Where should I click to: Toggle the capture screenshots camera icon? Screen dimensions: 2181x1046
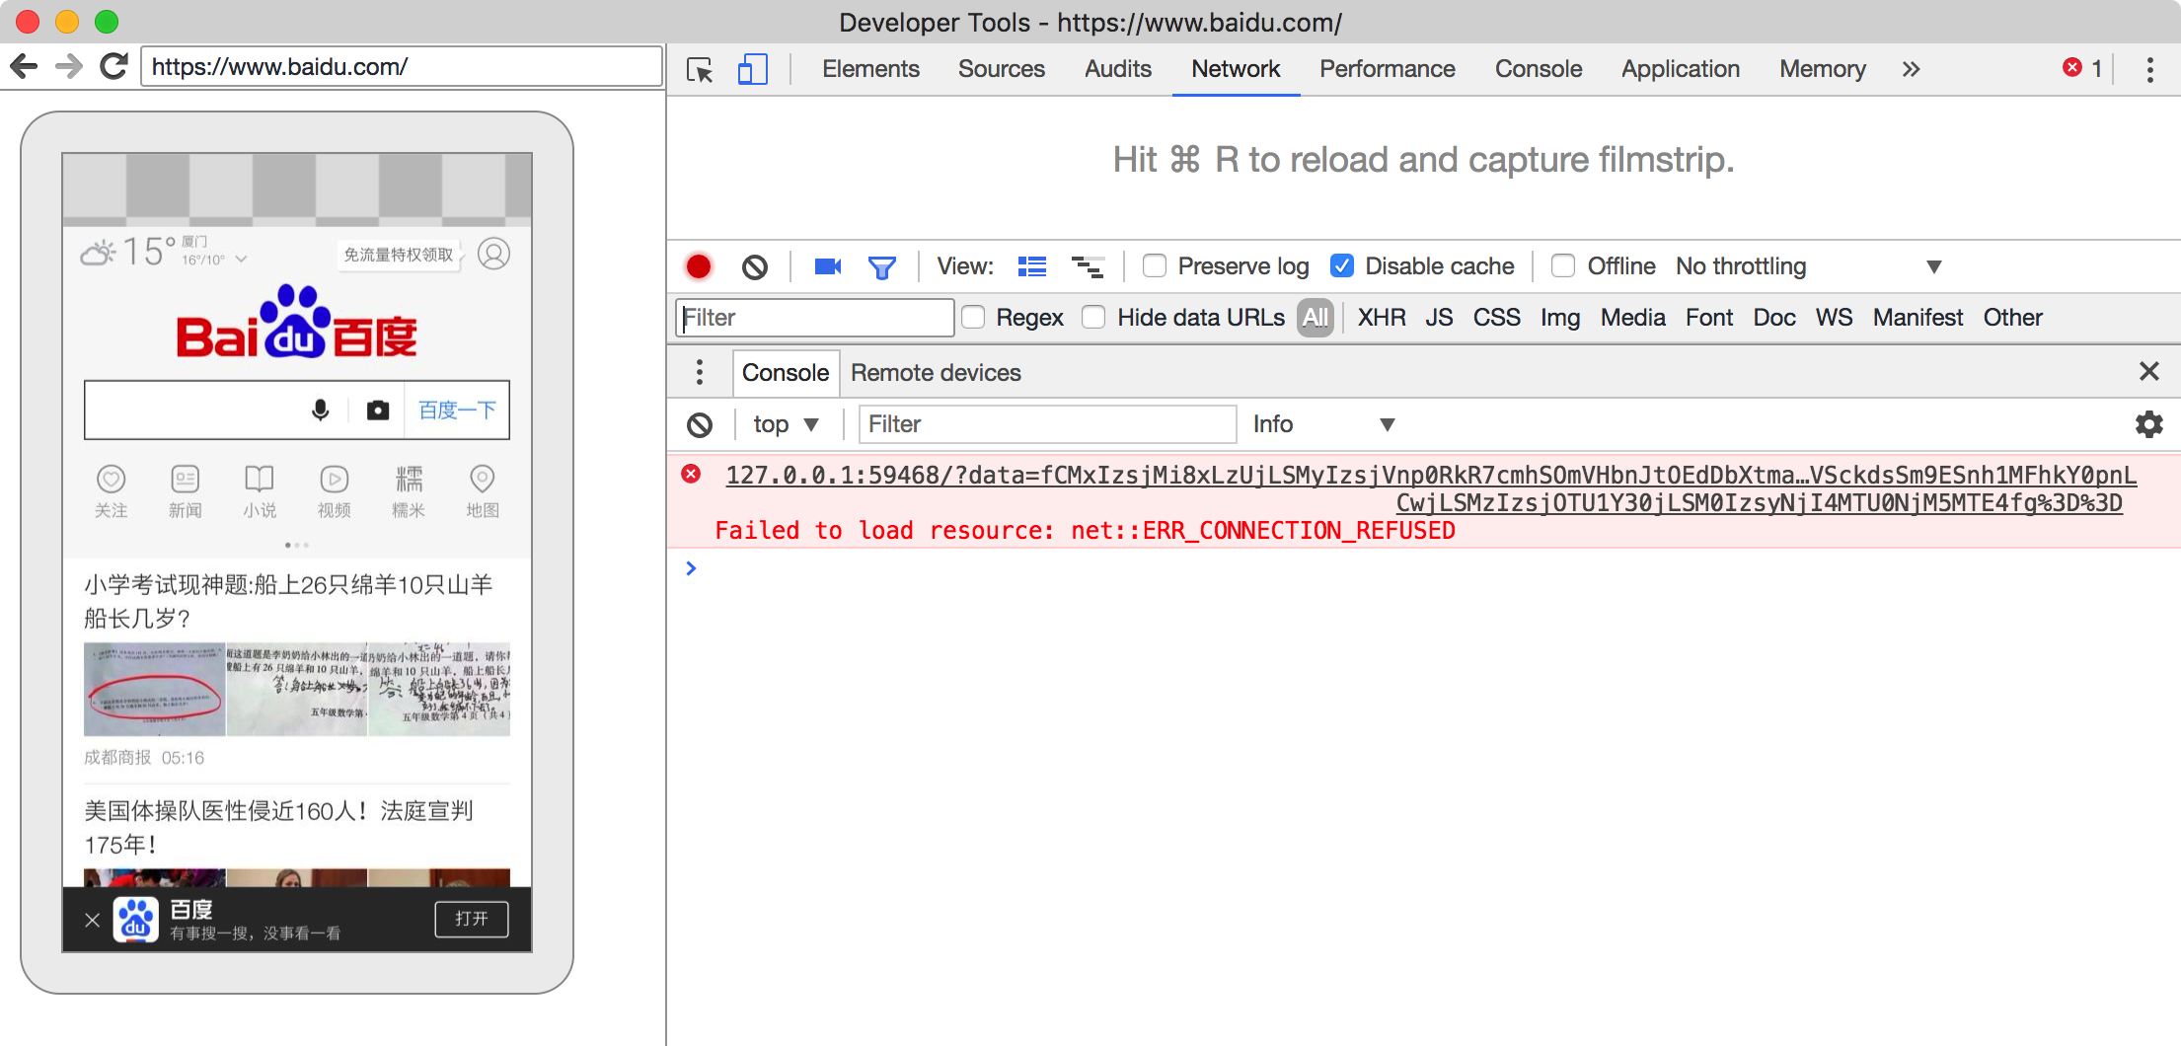[x=827, y=266]
